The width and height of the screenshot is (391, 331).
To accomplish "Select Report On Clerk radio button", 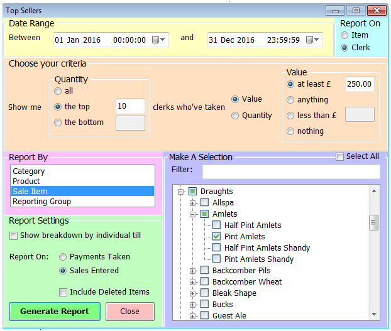I will coord(344,48).
